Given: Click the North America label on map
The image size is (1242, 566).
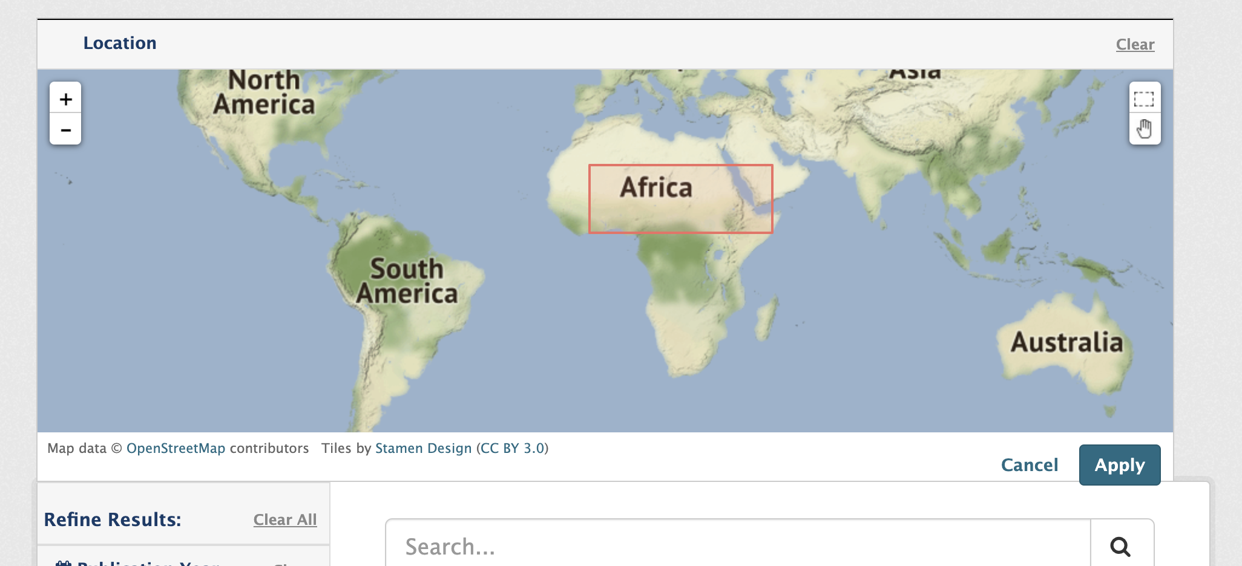Looking at the screenshot, I should [264, 93].
